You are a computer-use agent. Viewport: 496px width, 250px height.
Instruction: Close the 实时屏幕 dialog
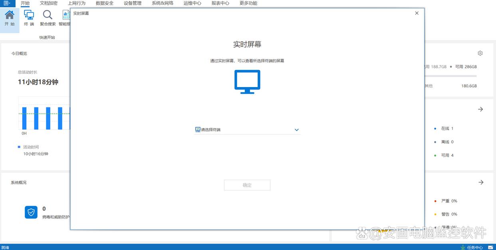[x=417, y=13]
